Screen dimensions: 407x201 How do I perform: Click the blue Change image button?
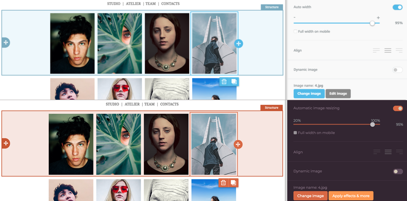(309, 93)
